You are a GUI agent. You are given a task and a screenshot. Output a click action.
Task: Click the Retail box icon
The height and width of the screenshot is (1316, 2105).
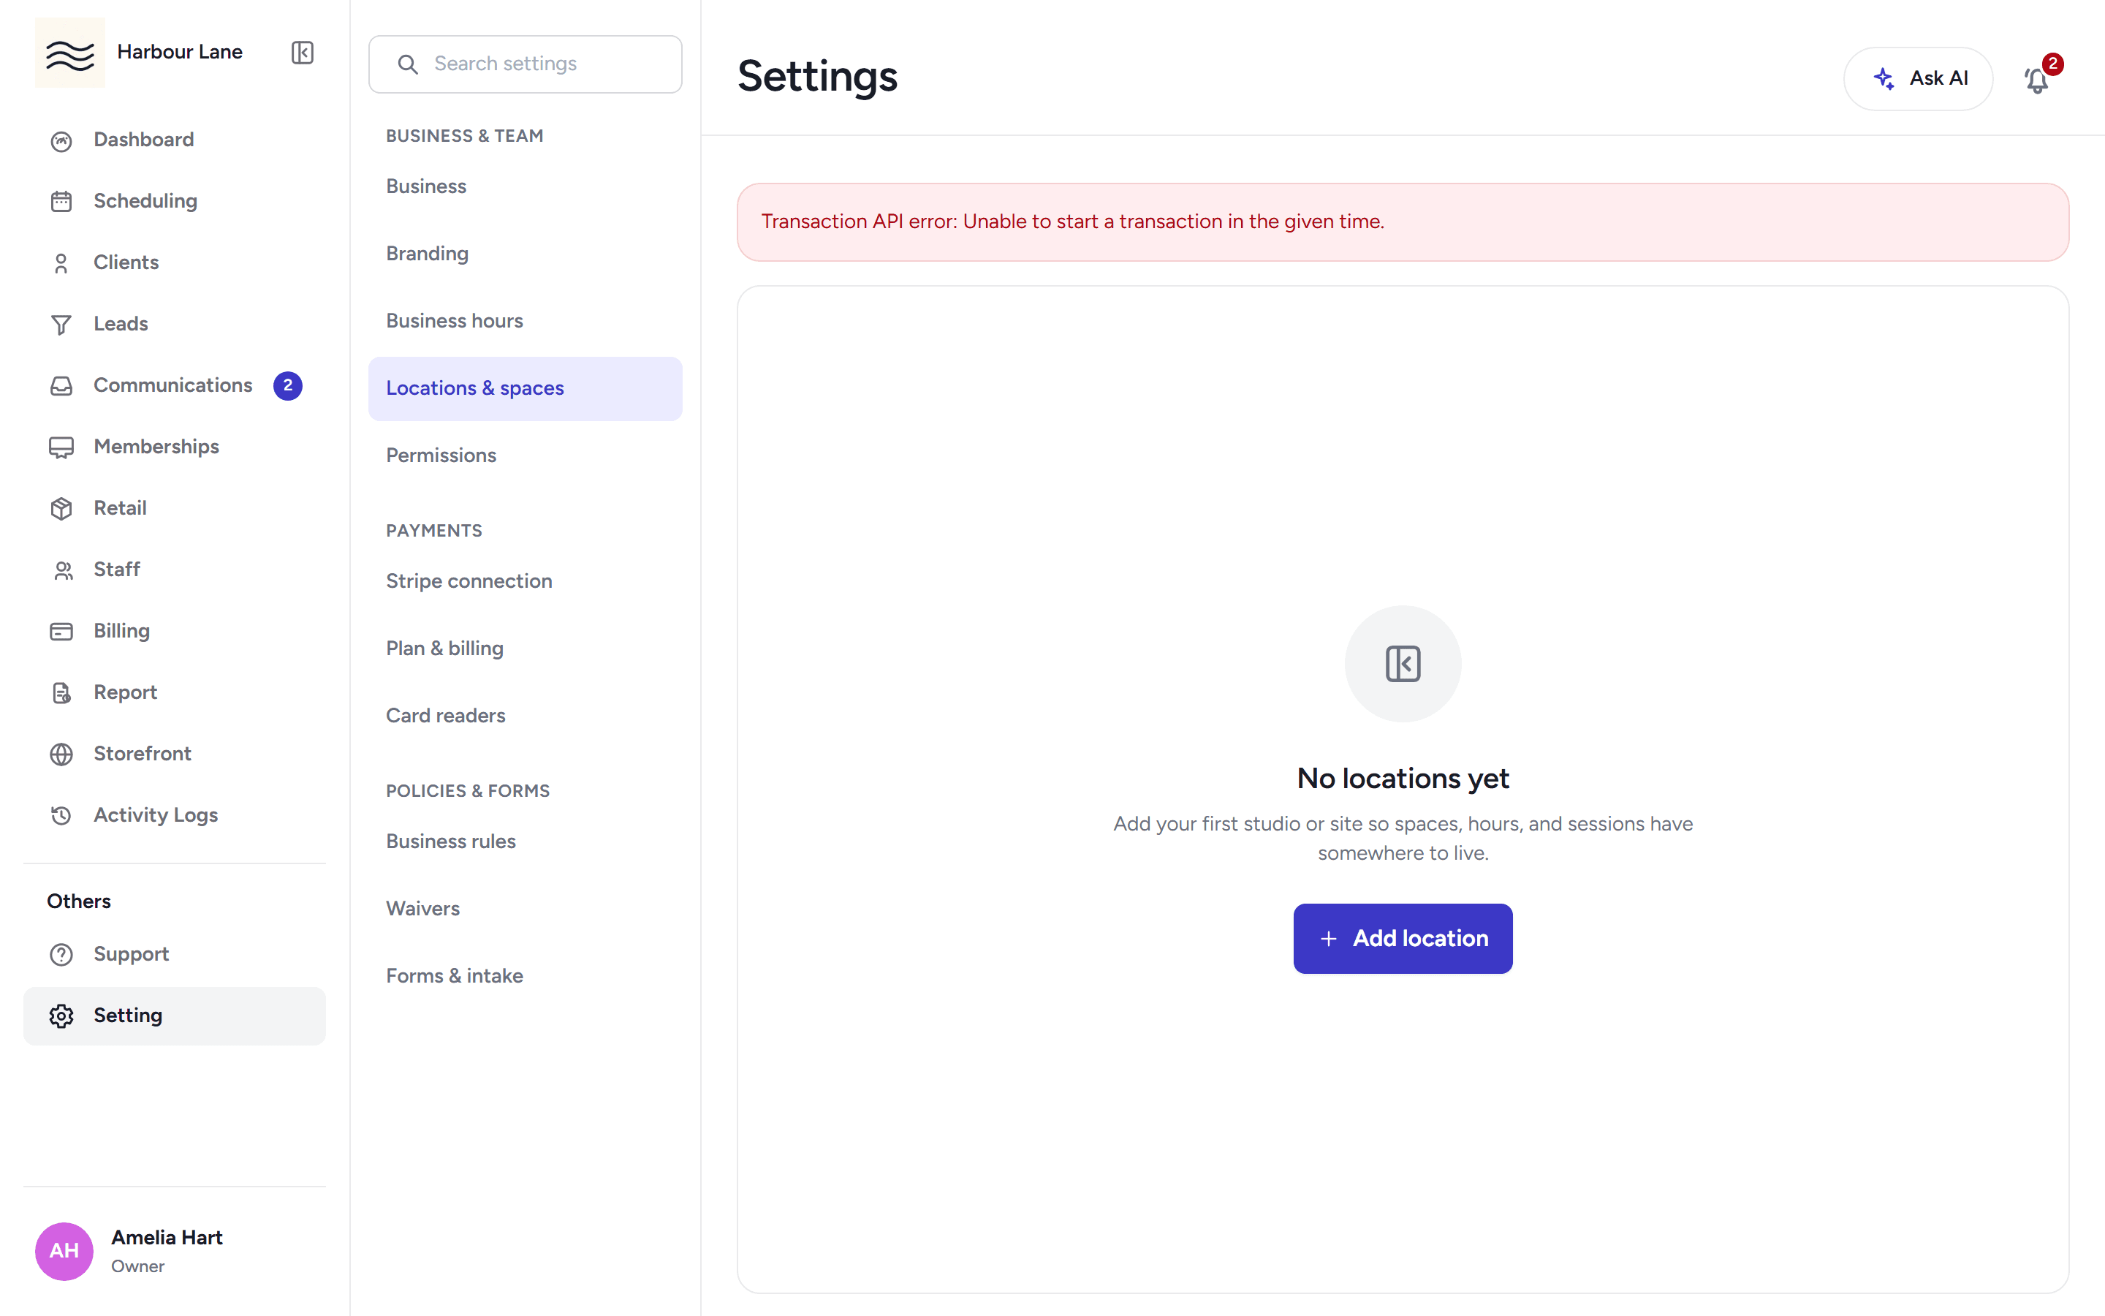61,508
